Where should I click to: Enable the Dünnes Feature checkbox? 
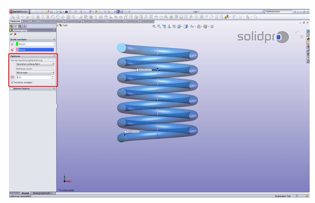point(12,89)
